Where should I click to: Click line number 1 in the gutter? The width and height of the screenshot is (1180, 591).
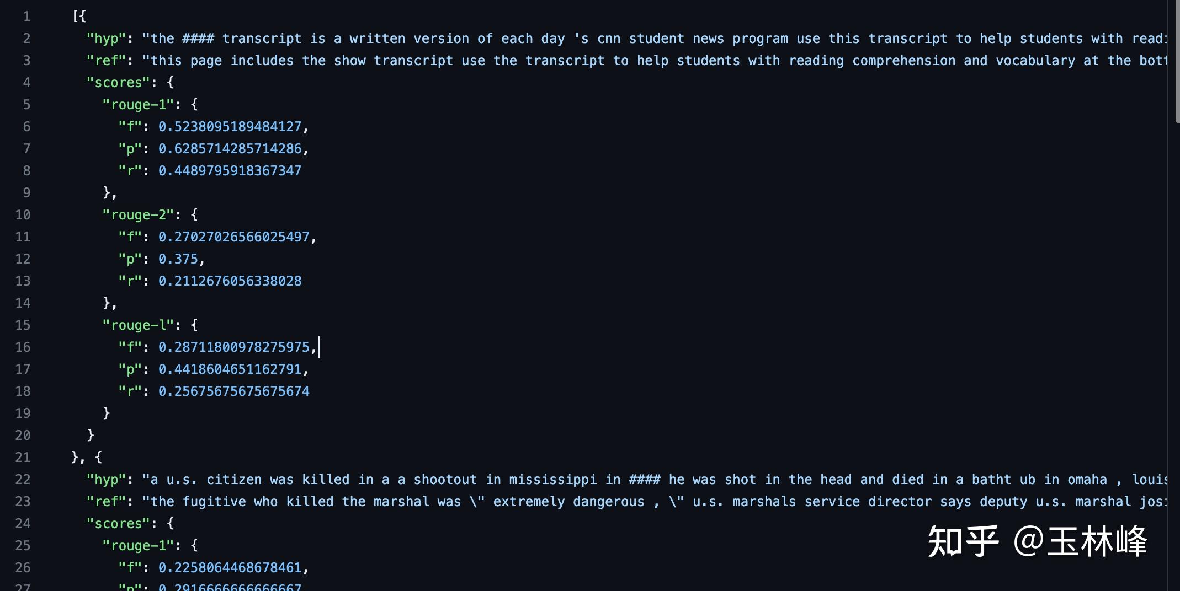coord(26,17)
